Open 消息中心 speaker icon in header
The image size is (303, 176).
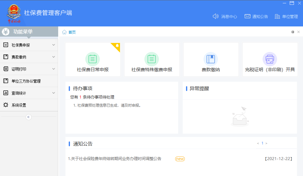point(216,17)
